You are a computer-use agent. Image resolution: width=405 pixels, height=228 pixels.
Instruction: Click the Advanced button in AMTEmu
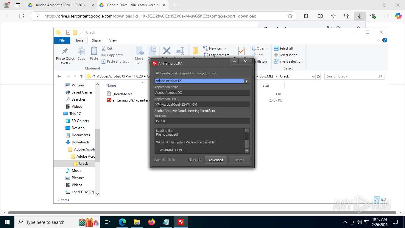click(216, 160)
